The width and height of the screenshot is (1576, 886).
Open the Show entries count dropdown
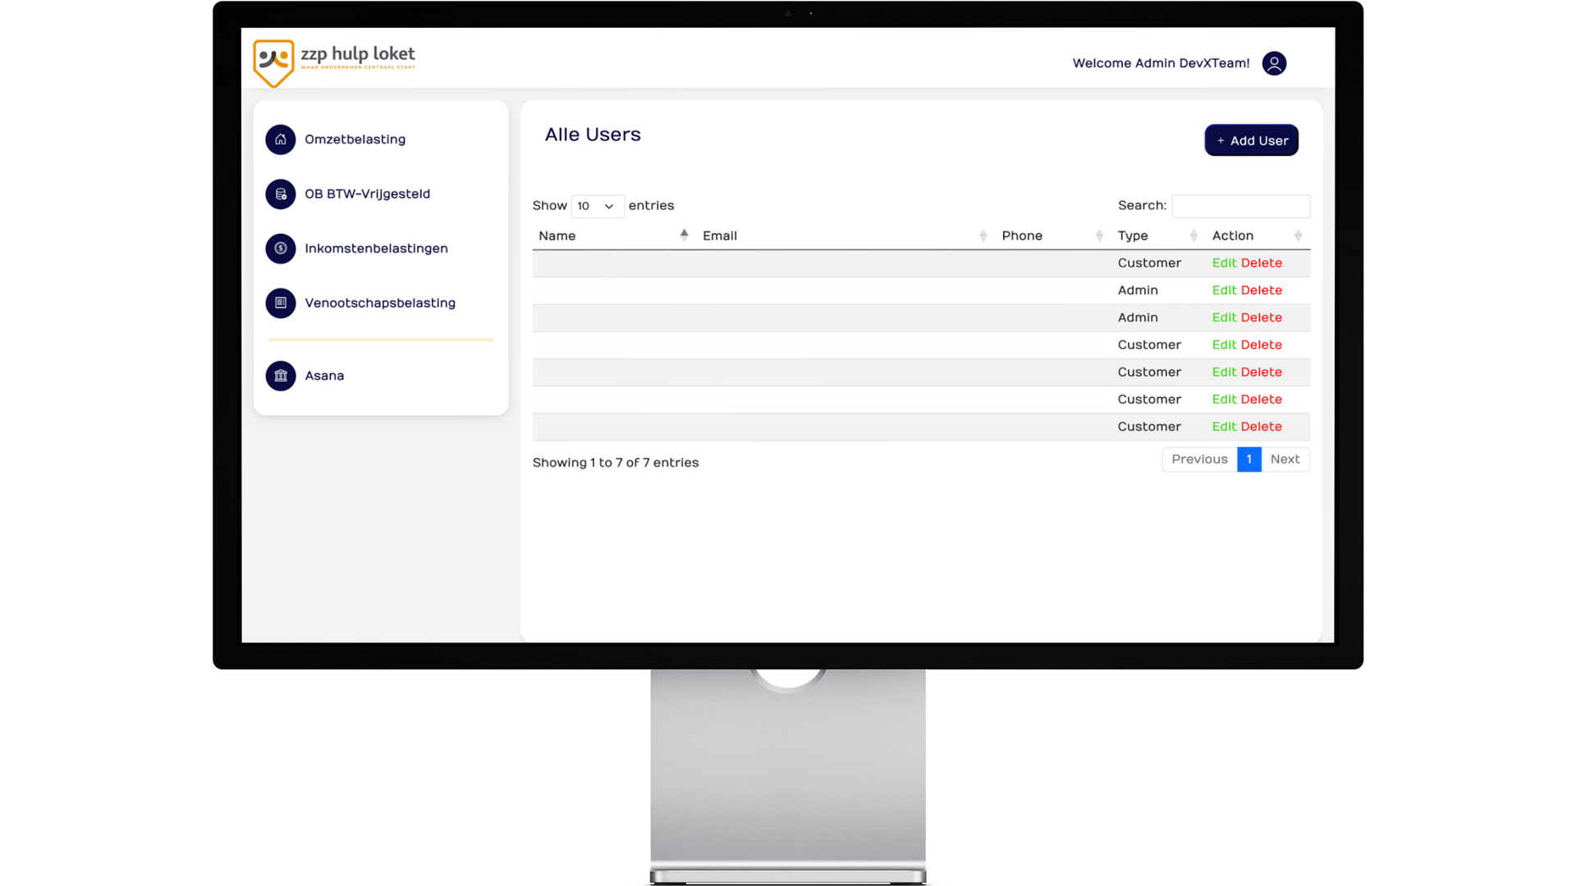[597, 206]
